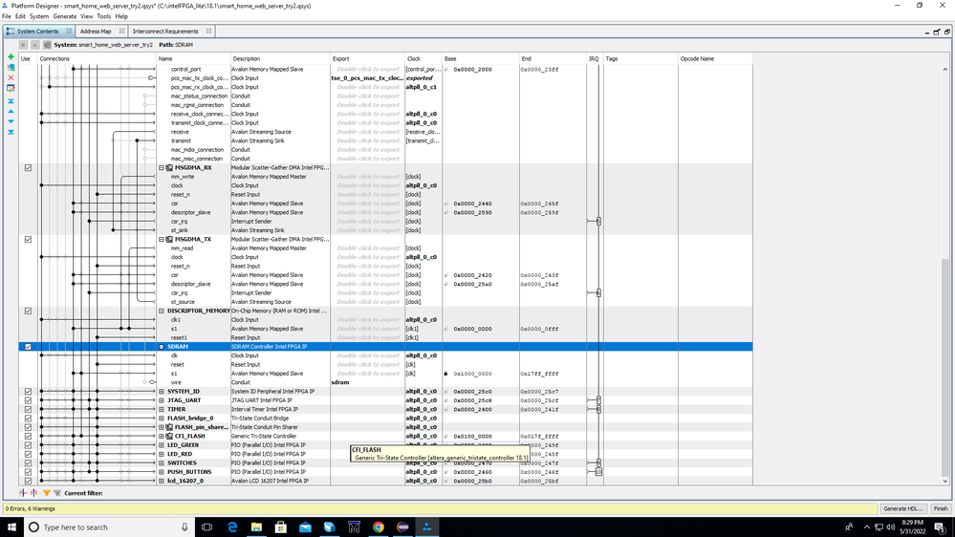
Task: Click the close icon on Interconnect Requirements tab
Action: point(209,31)
